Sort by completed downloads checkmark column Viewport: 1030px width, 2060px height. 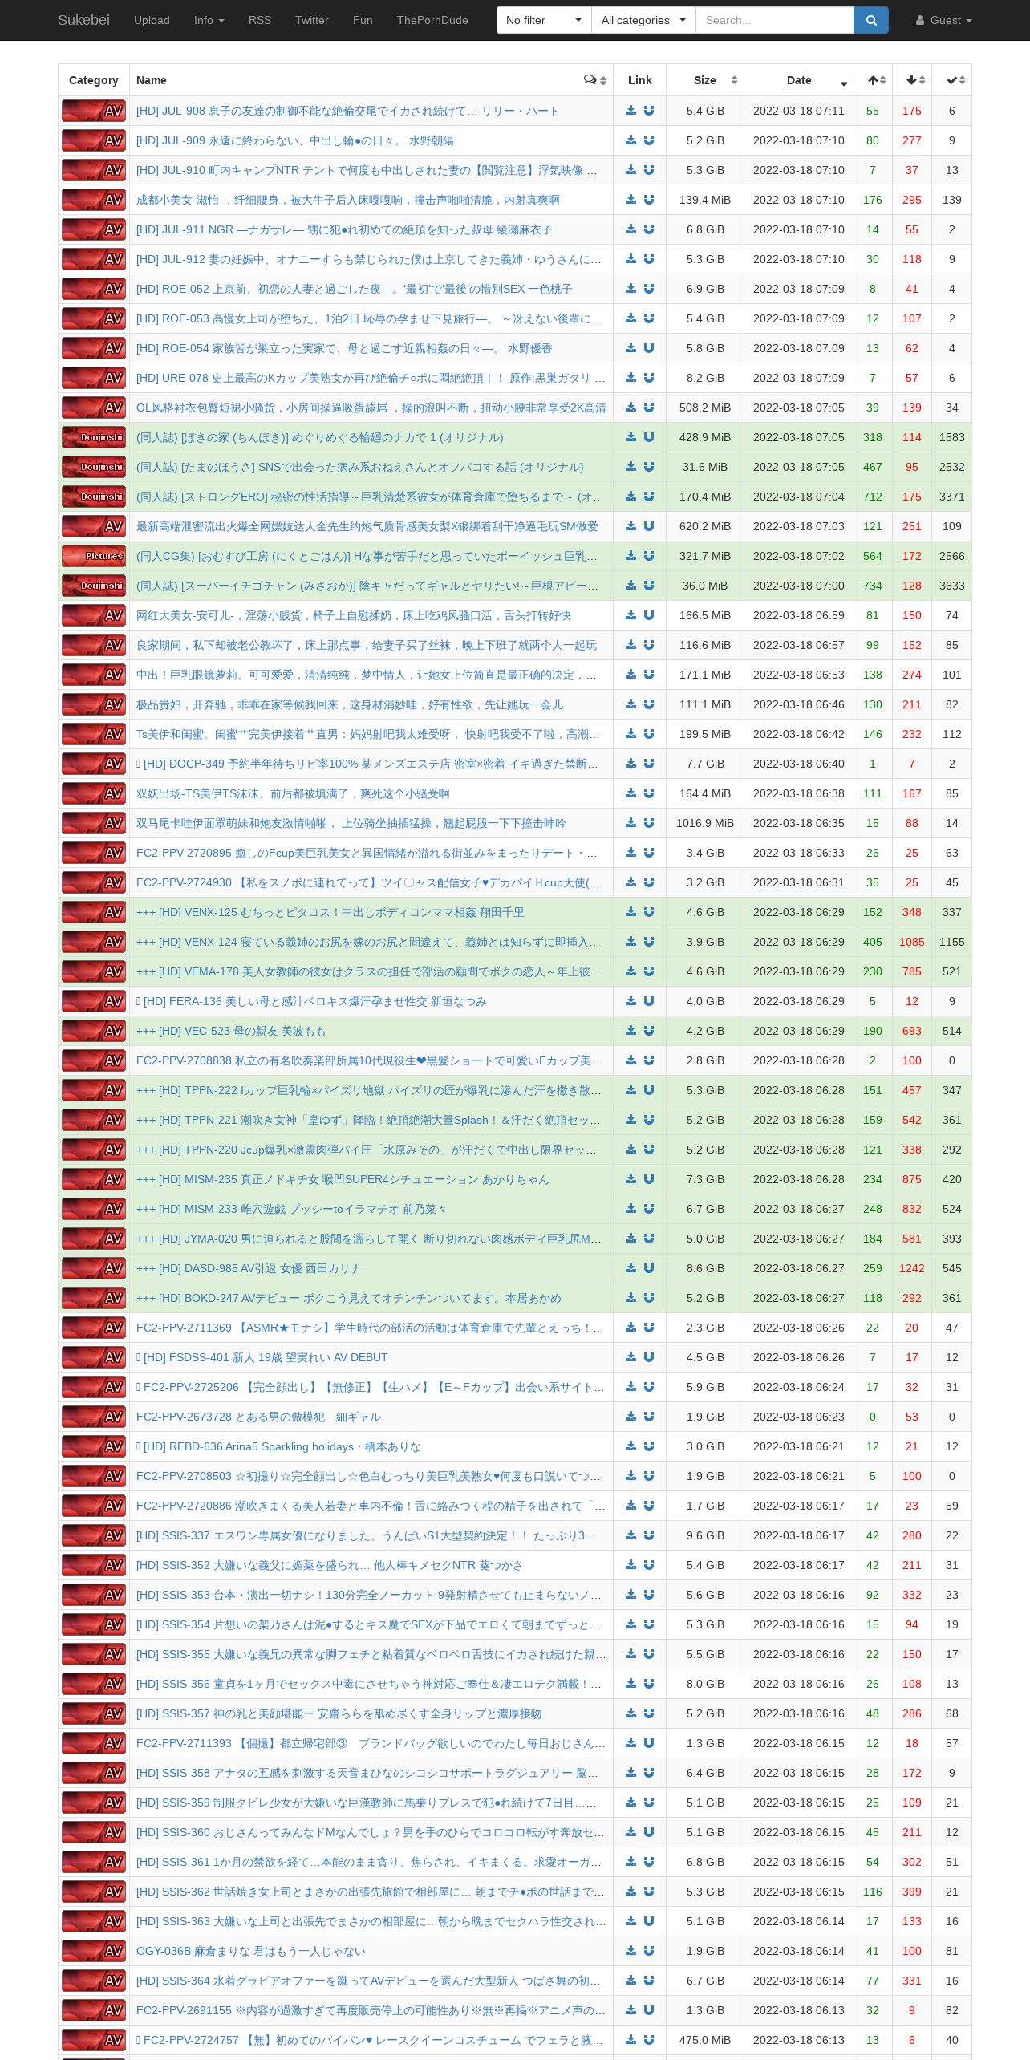point(952,80)
